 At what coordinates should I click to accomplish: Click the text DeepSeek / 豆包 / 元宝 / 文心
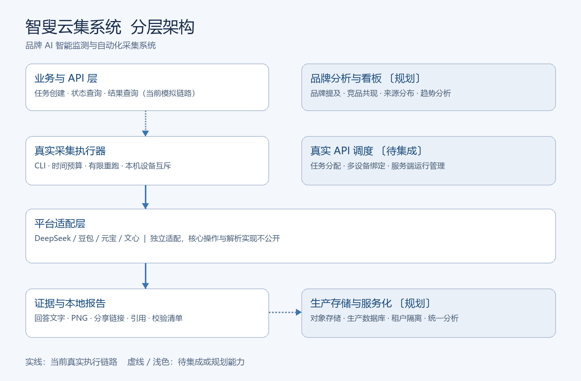pyautogui.click(x=87, y=238)
